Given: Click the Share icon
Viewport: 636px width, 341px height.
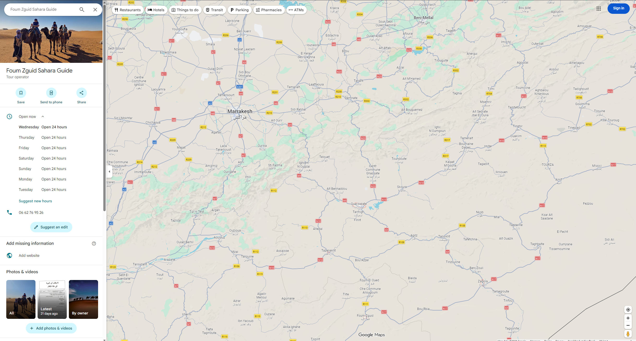Looking at the screenshot, I should (x=82, y=93).
